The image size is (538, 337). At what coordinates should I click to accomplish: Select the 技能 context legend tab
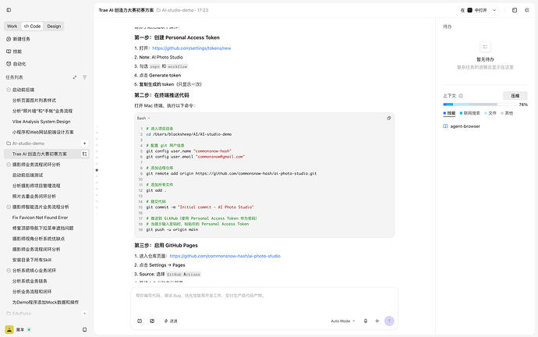[449, 113]
